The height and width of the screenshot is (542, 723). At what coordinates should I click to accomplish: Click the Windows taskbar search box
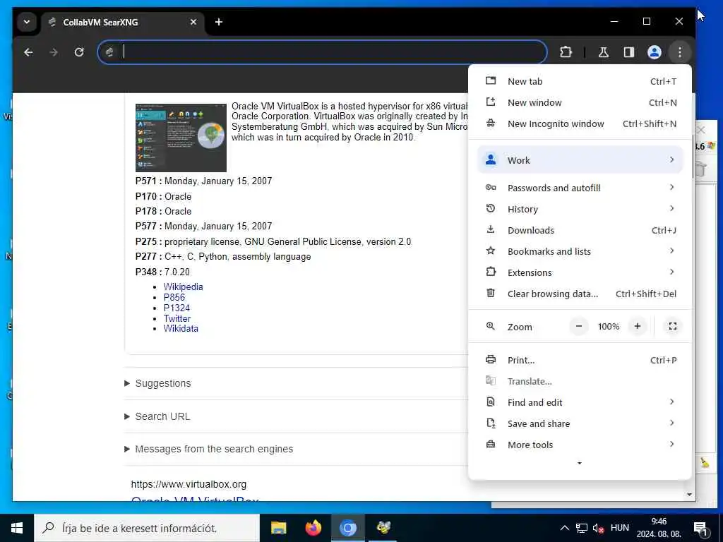pos(147,528)
